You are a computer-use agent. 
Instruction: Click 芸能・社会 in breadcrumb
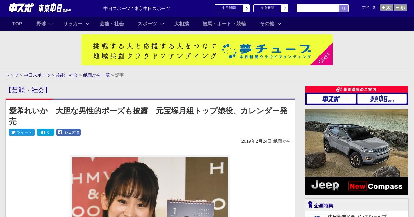67,75
